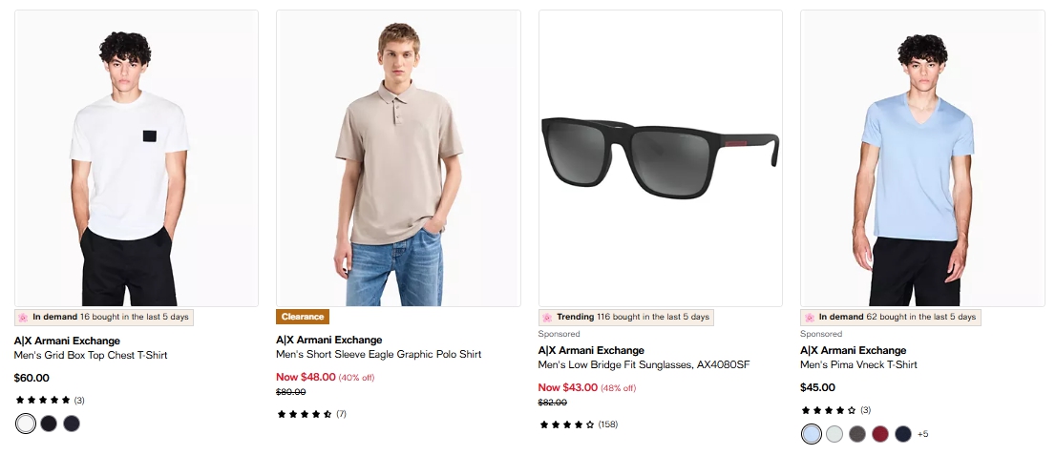Image resolution: width=1056 pixels, height=455 pixels.
Task: Click the flower icon beside '16 bought'
Action: click(23, 317)
